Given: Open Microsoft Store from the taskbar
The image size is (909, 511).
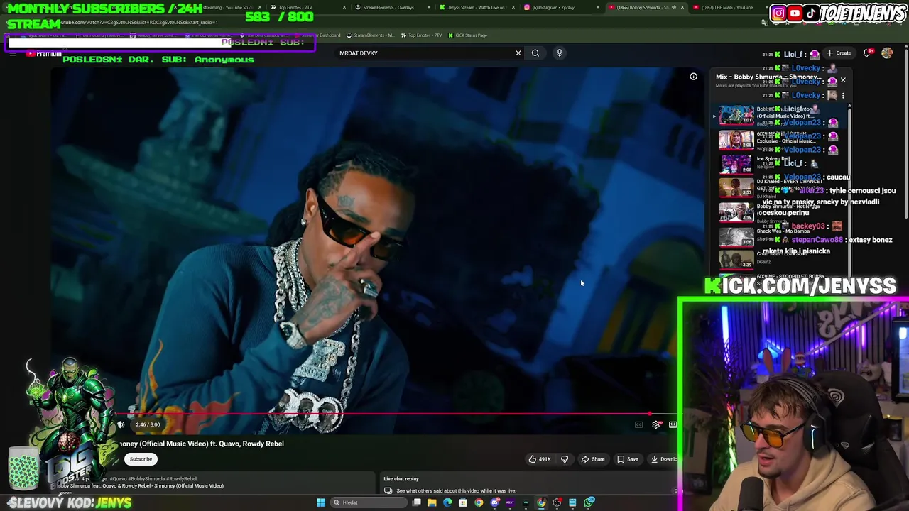Looking at the screenshot, I should point(463,502).
